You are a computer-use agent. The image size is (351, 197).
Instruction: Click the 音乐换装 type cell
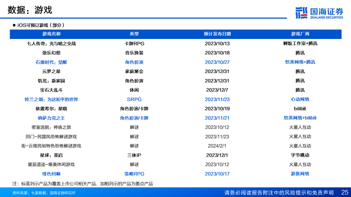[x=134, y=53]
